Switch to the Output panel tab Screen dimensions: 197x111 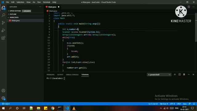pyautogui.click(x=60, y=75)
